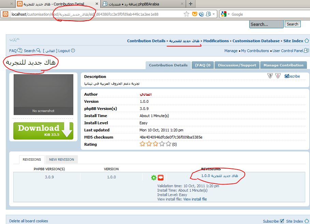Click the blue swirl icon in the address bar

(201, 14)
